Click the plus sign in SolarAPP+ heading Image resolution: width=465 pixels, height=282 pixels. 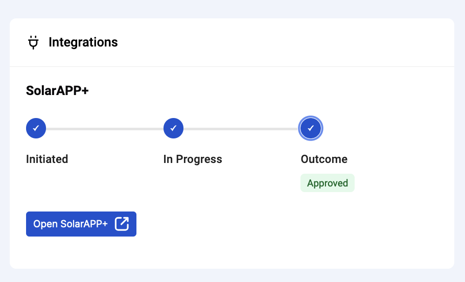[x=85, y=91]
